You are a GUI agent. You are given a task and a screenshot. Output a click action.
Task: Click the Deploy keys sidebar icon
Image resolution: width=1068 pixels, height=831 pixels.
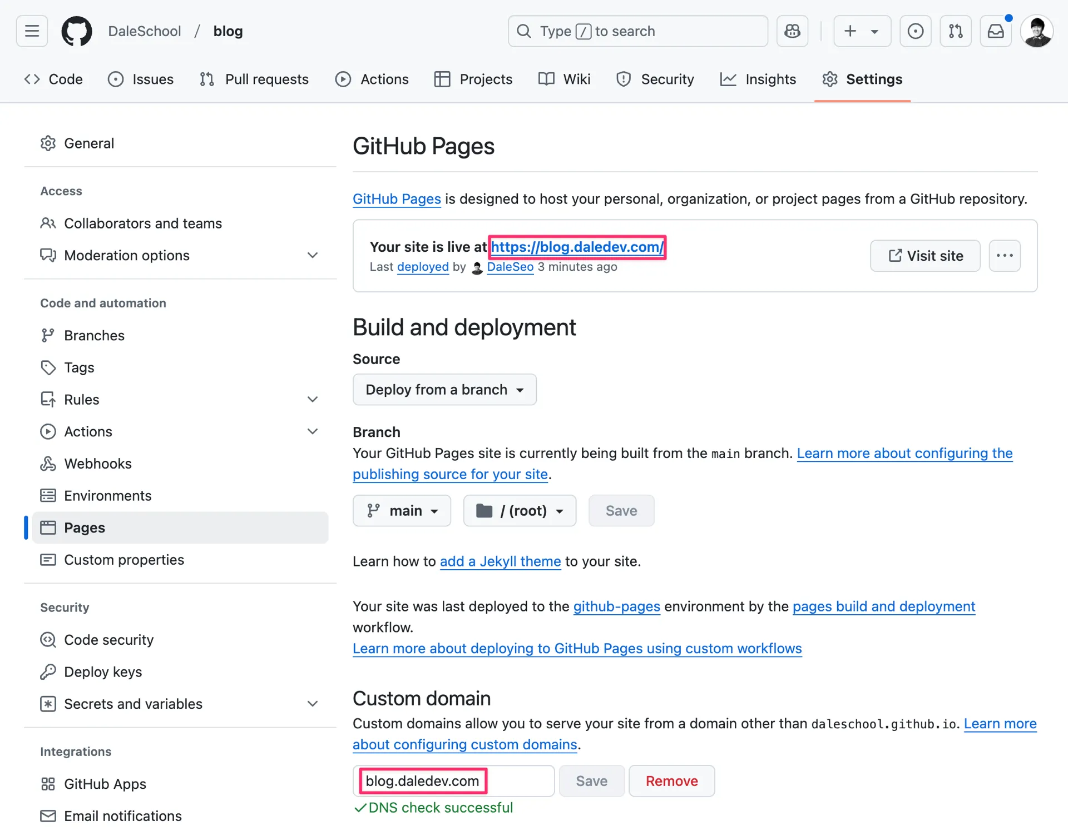coord(48,671)
